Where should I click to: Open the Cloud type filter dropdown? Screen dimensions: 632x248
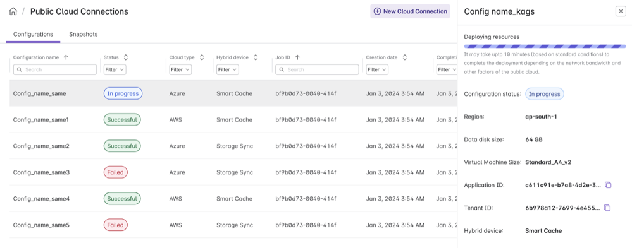click(x=180, y=69)
